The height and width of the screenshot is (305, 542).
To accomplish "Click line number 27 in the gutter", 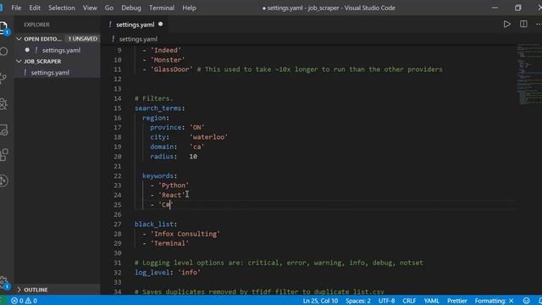I will 118,224.
